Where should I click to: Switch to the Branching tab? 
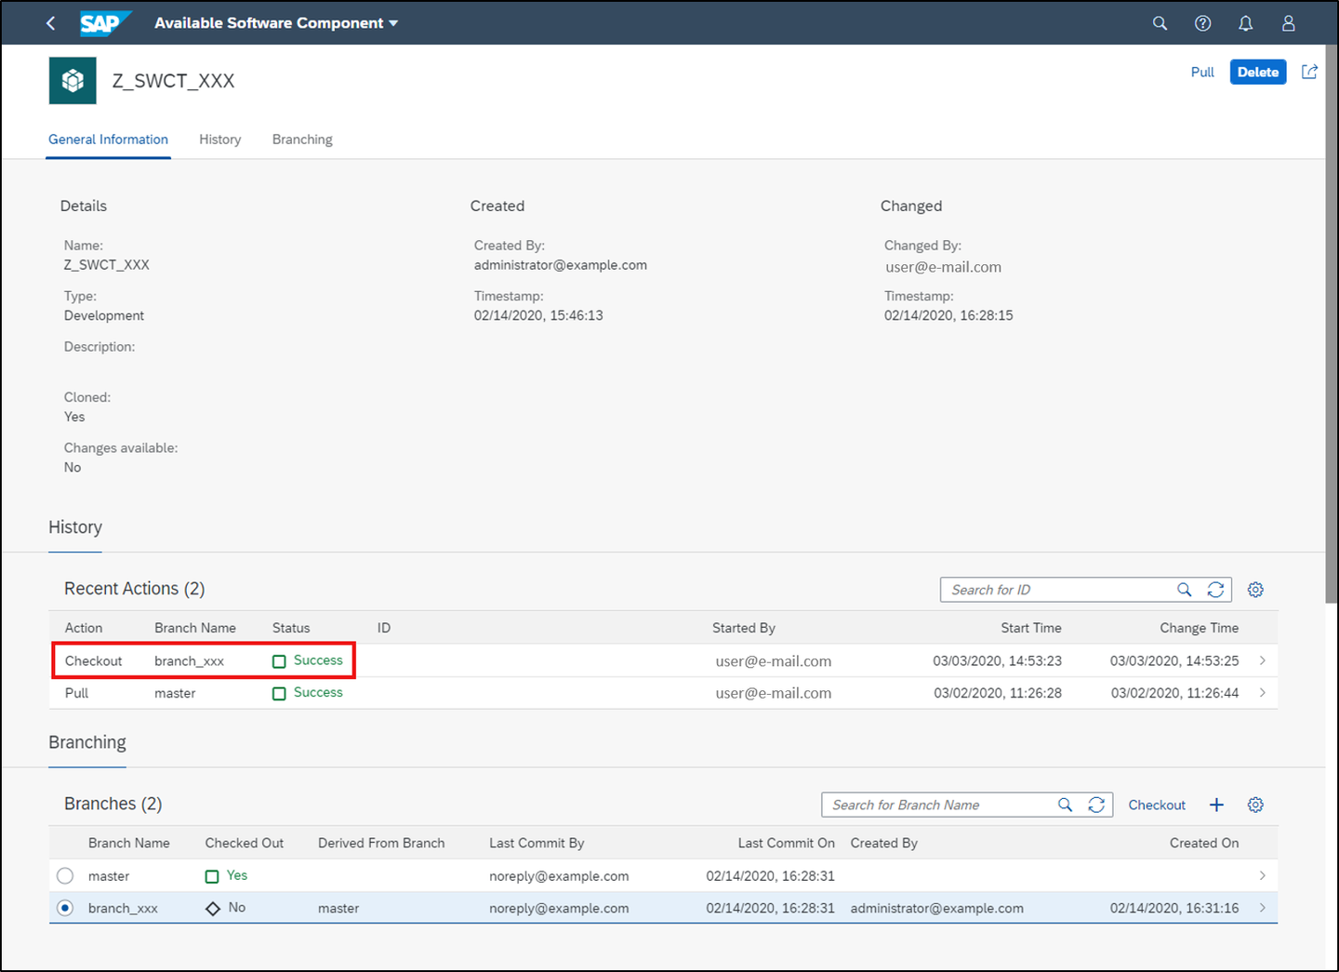tap(302, 140)
